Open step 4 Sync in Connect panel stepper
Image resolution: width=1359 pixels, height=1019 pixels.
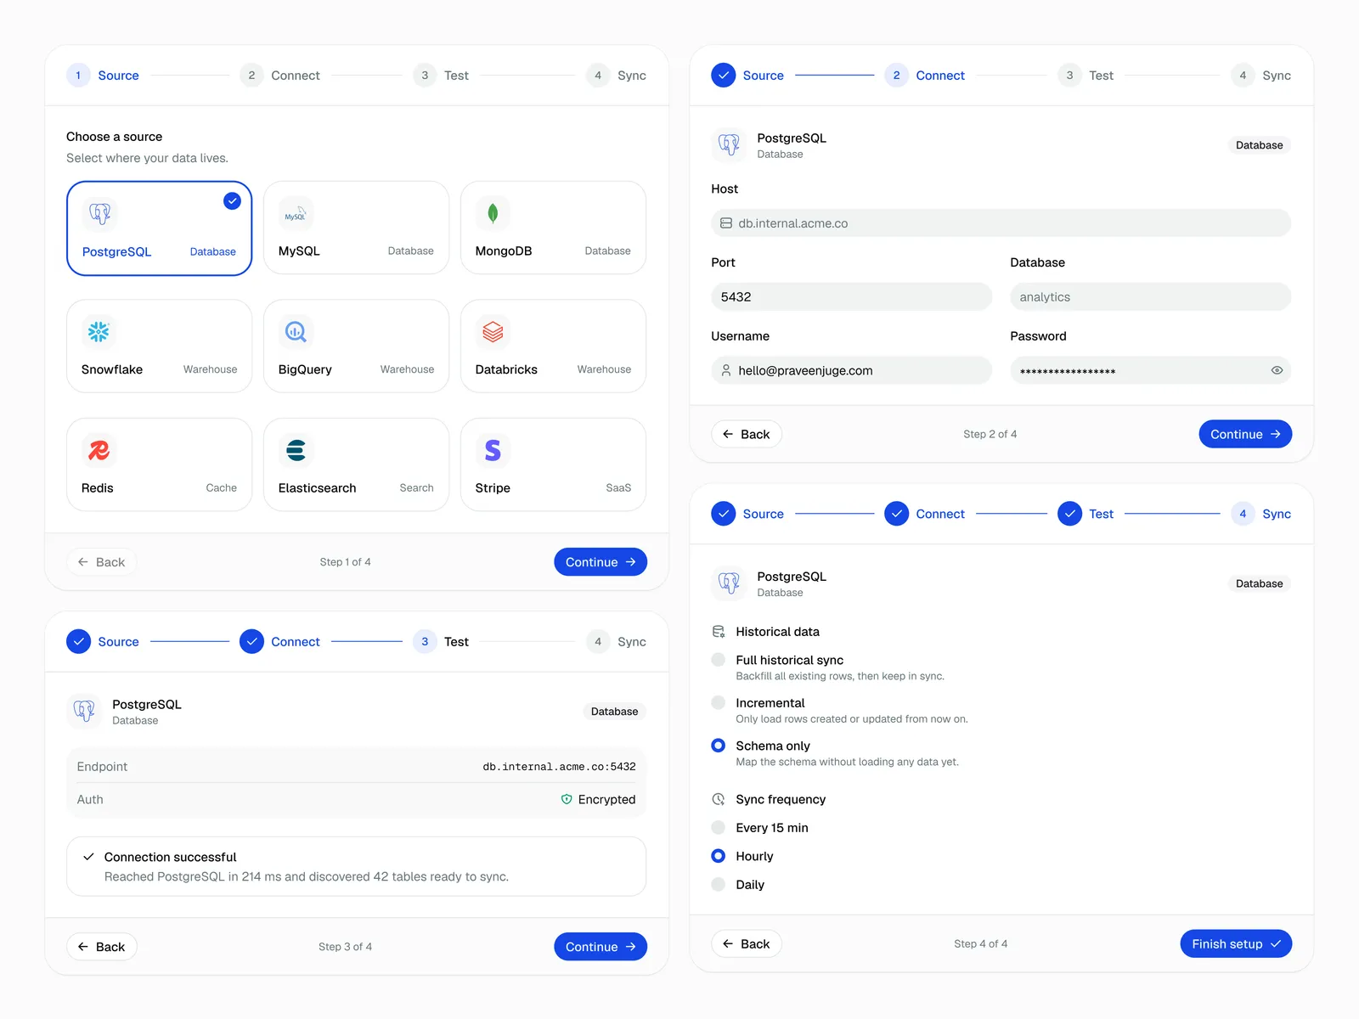pos(1261,76)
